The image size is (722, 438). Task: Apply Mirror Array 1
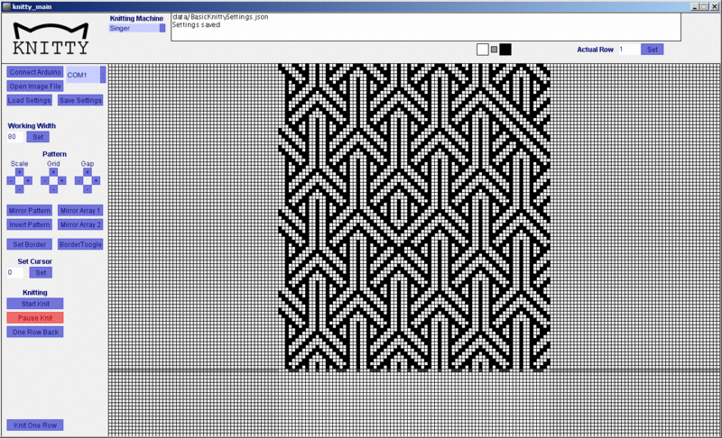(x=80, y=210)
